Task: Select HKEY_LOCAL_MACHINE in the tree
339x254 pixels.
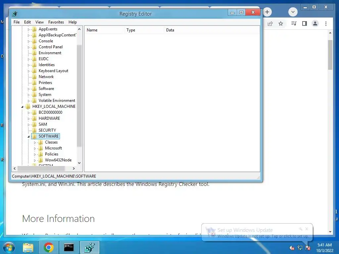Action: tap(54, 106)
